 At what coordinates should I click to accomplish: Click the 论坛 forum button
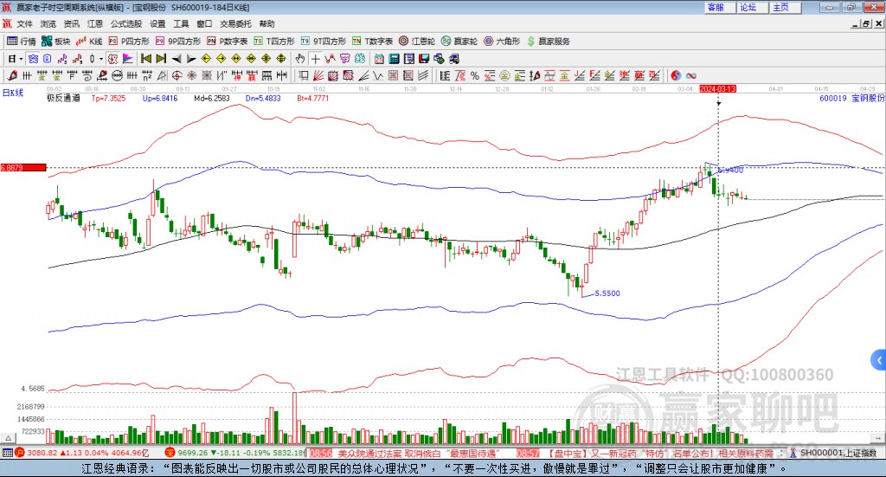click(748, 7)
